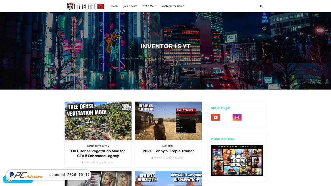
Task: Open the YouTube social icon
Action: tap(215, 117)
